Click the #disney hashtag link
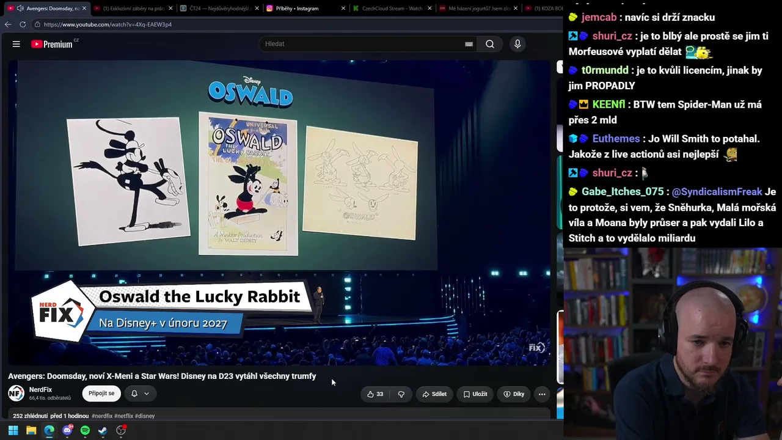Image resolution: width=782 pixels, height=440 pixels. tap(145, 416)
